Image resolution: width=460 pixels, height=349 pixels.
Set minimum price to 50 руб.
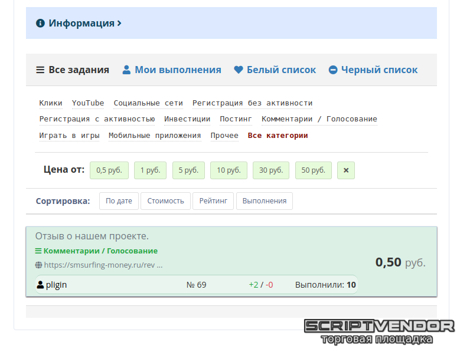tap(313, 170)
